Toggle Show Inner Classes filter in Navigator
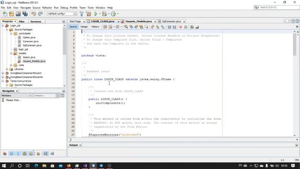Viewport: 300px width, 169px height. point(31,154)
